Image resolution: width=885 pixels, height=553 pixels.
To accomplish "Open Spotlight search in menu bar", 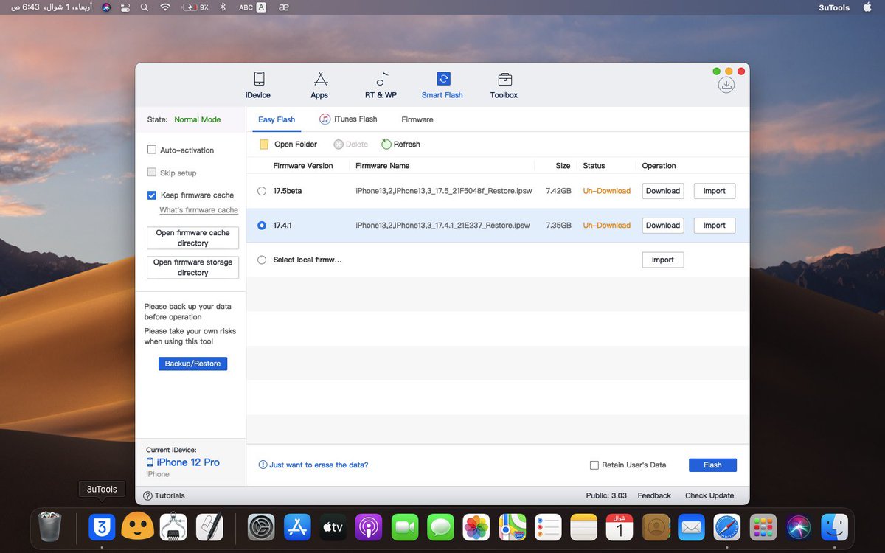I will 143,7.
